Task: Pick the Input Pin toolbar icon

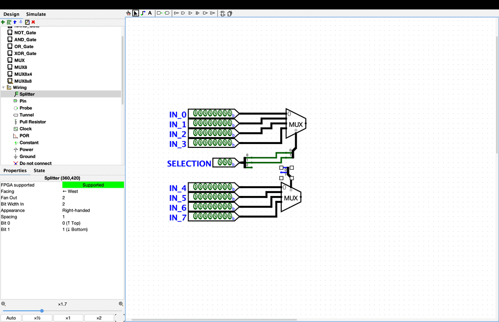Action: [159, 13]
